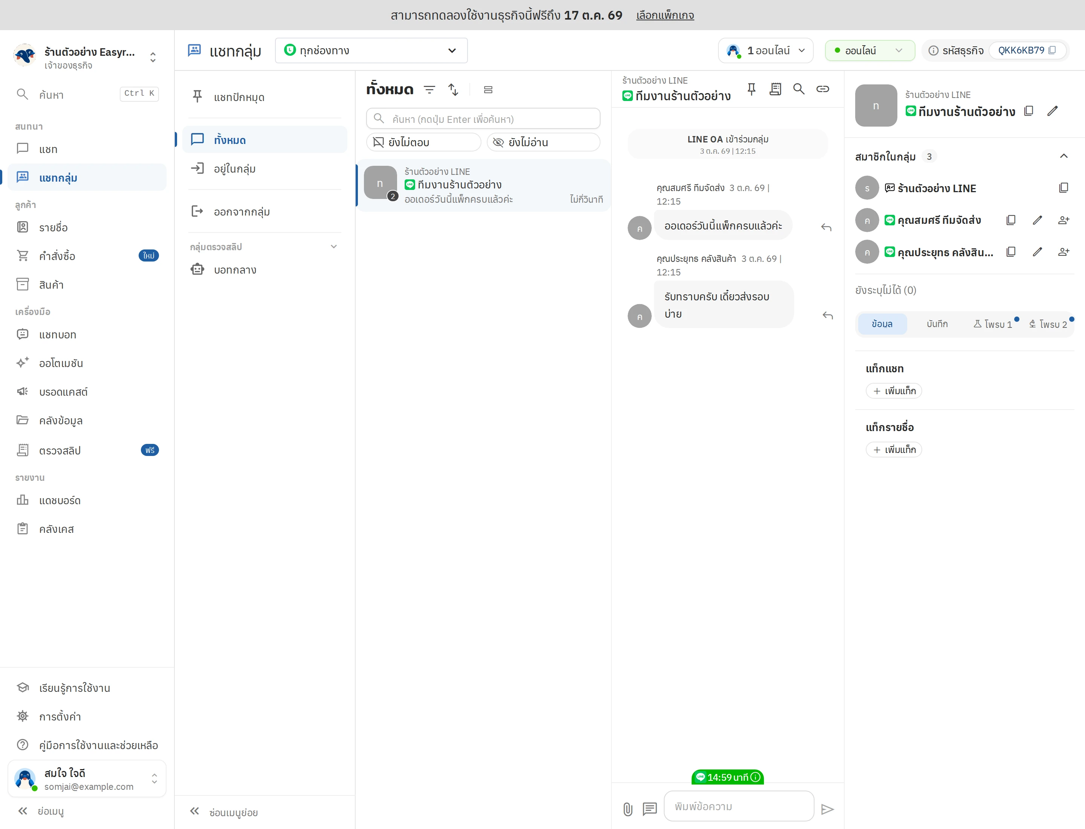This screenshot has height=829, width=1085.
Task: Copy group name ทีมงานร้านตัวอย่าง in right panel
Action: (1029, 111)
